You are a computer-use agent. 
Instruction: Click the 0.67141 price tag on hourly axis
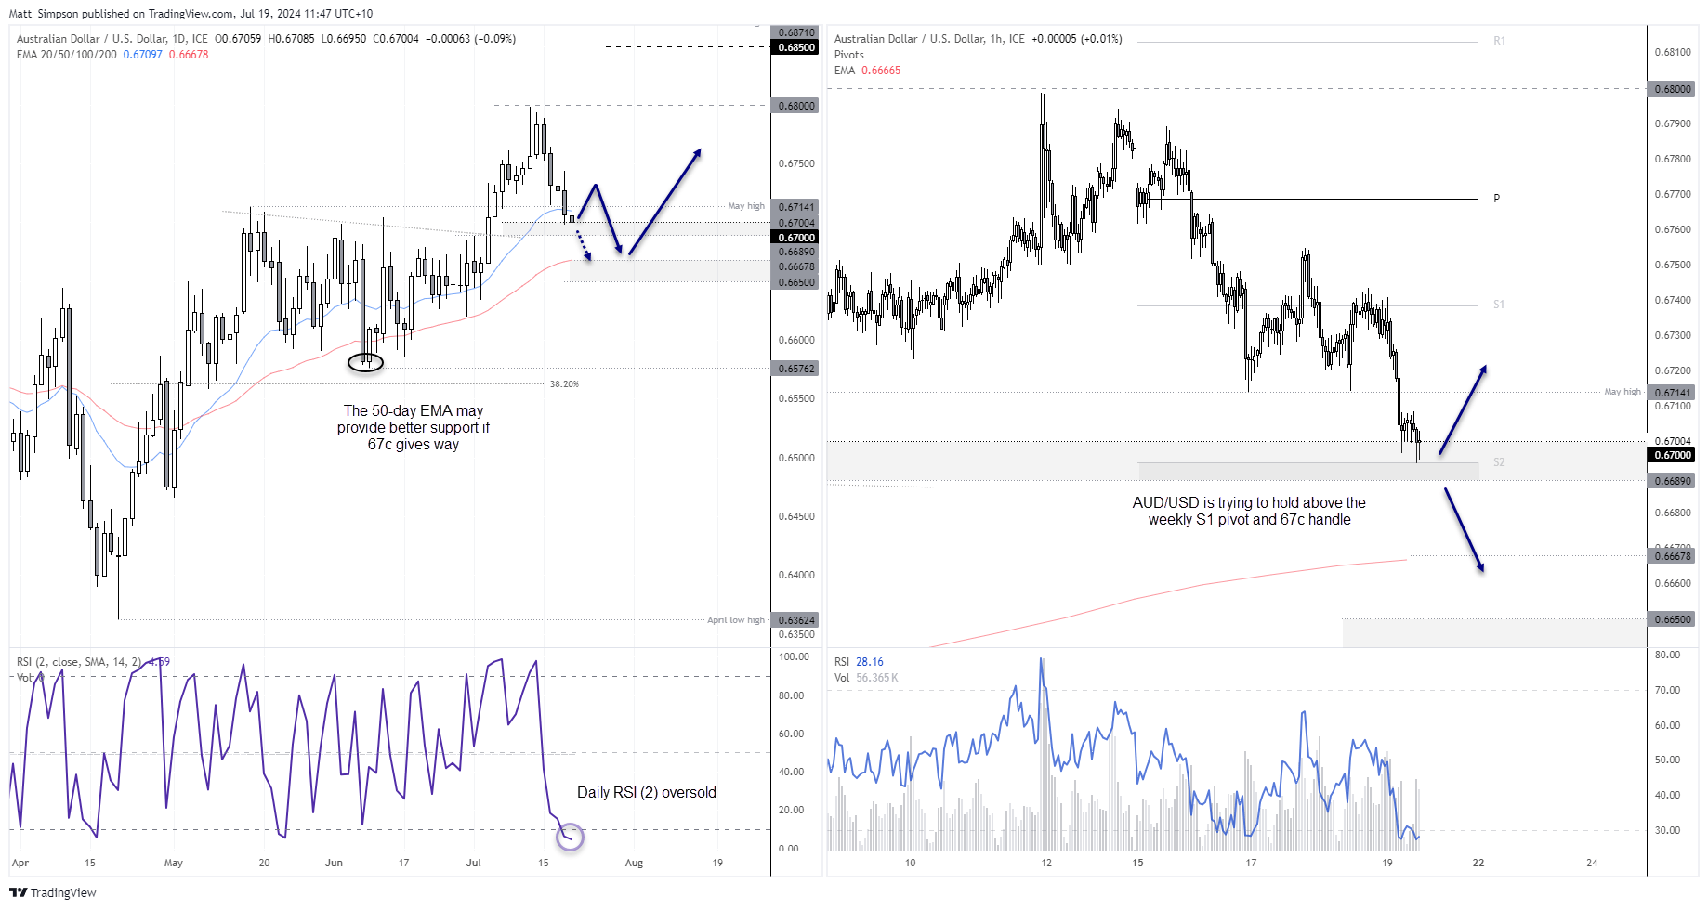point(1673,393)
